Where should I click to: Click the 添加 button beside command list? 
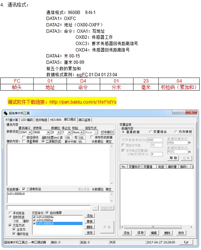tap(90, 216)
